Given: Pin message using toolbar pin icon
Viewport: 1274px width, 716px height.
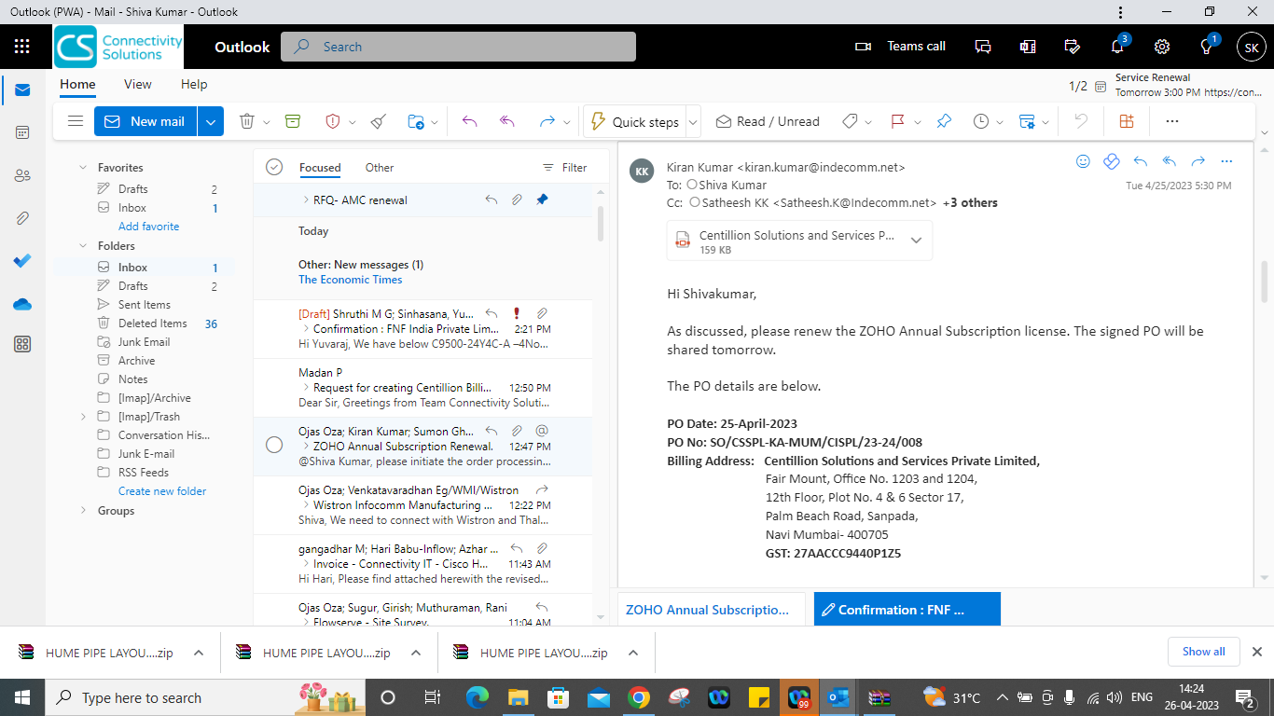Looking at the screenshot, I should pos(944,121).
